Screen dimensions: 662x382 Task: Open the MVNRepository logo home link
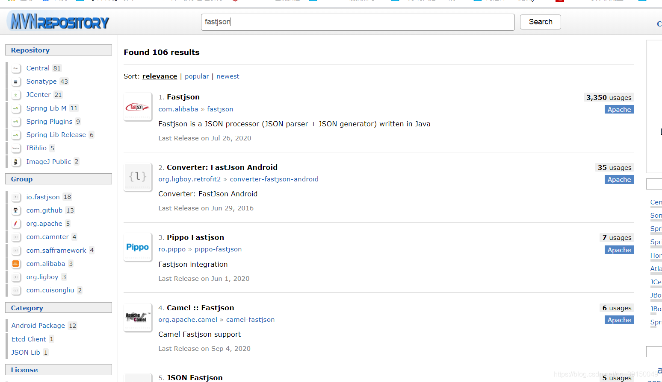(59, 21)
